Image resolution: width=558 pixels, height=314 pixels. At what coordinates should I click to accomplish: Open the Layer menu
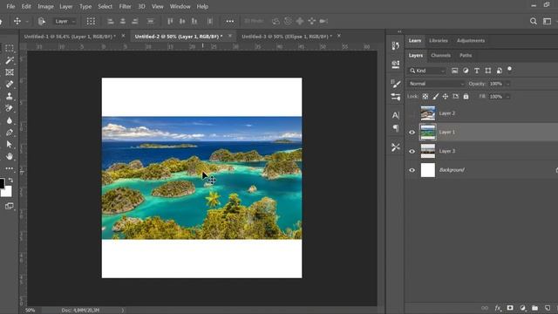coord(66,6)
